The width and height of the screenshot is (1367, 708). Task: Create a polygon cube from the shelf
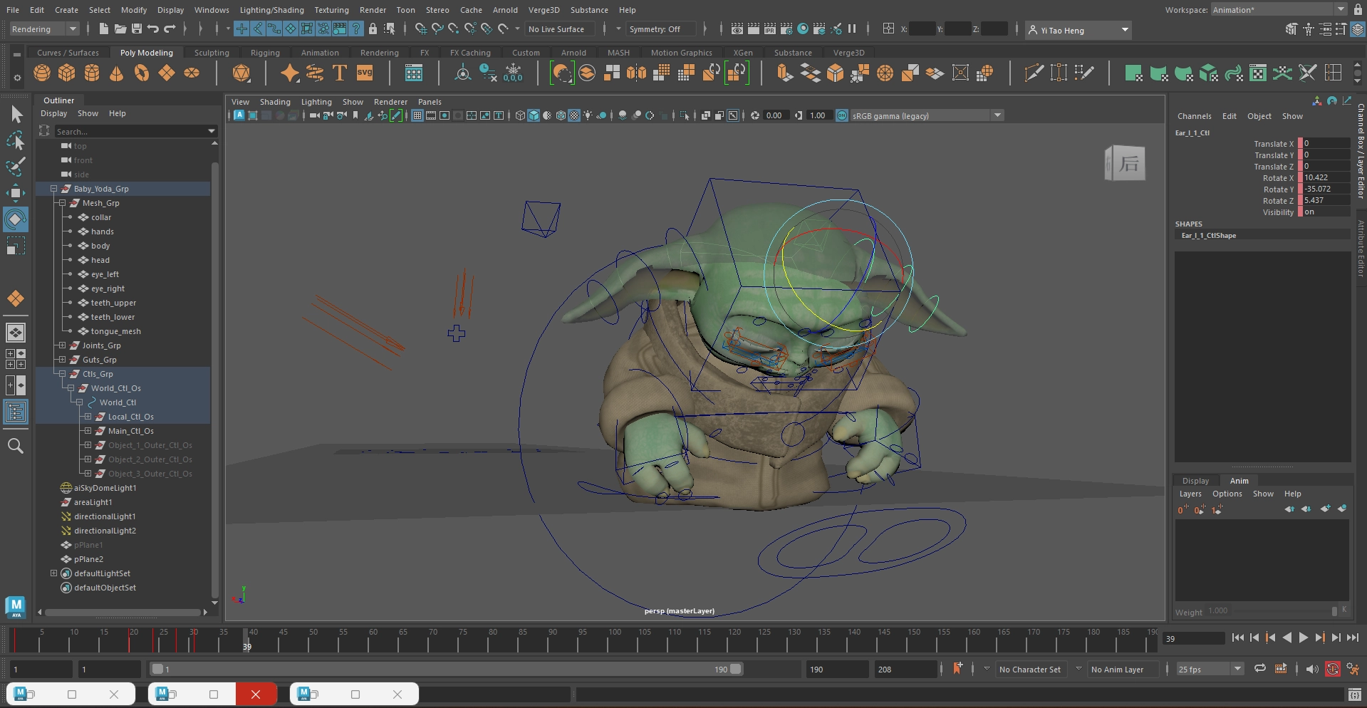click(x=67, y=73)
